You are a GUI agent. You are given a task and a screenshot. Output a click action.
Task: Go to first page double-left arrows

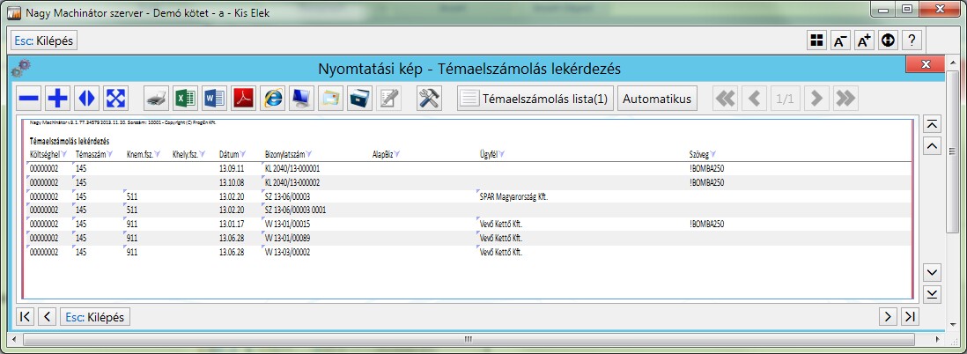[x=726, y=98]
